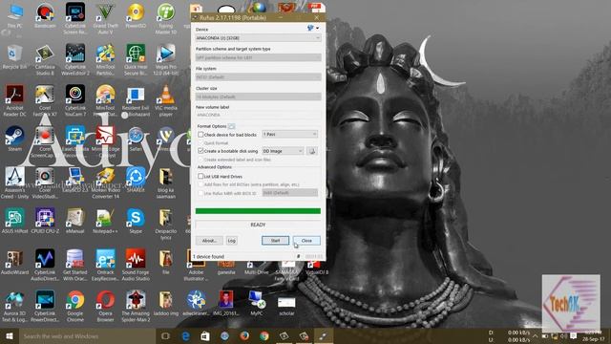Select the 'laddoo img' folder
The height and width of the screenshot is (344, 611).
[x=165, y=303]
